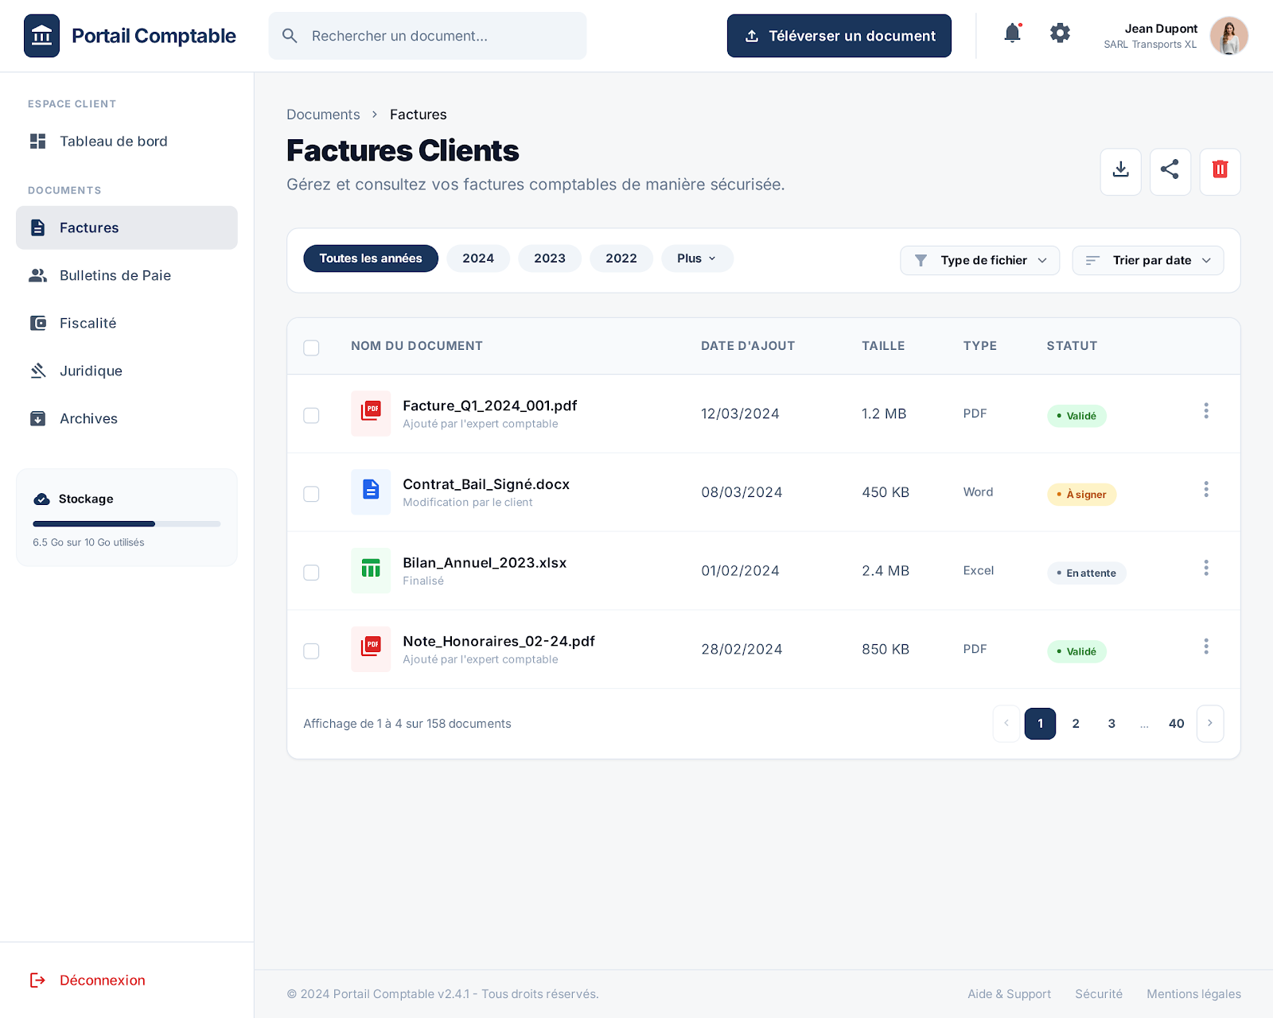Click the share icon
Image resolution: width=1273 pixels, height=1018 pixels.
1170,171
